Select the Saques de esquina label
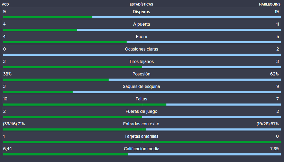Screen dimensions: 284x162 pyautogui.click(x=141, y=87)
